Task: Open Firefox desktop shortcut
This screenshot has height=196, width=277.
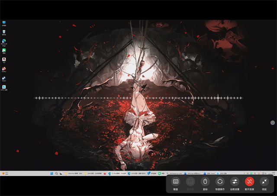Action: coord(4,69)
